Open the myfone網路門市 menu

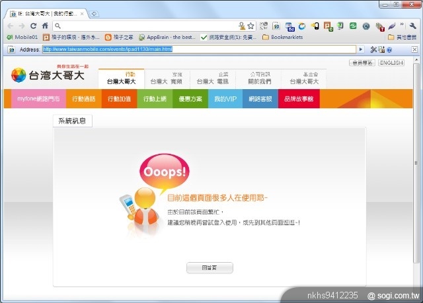[x=38, y=99]
